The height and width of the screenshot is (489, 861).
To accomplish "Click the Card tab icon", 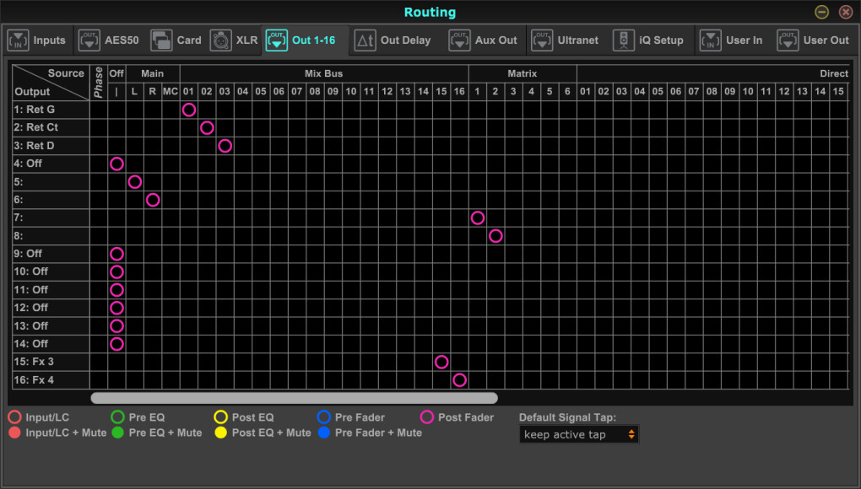I will point(161,40).
